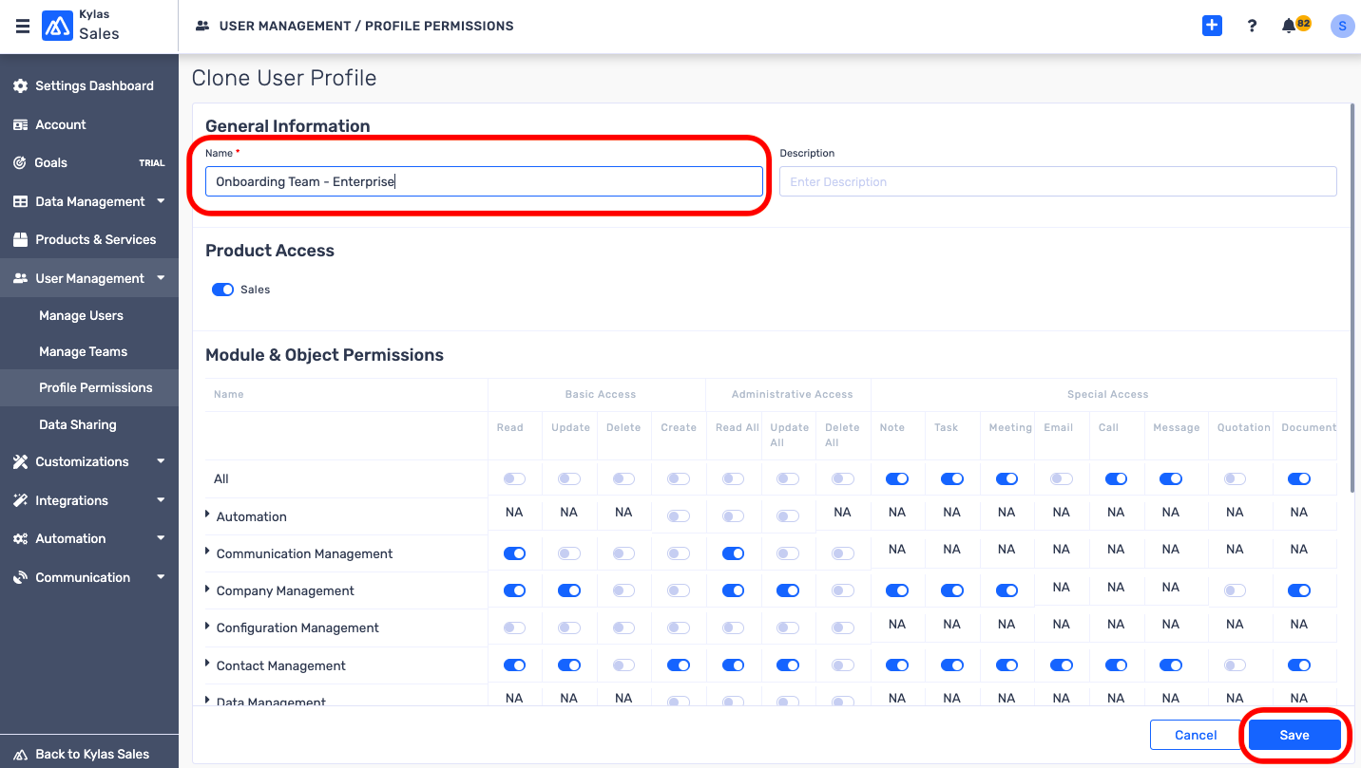The width and height of the screenshot is (1361, 768).
Task: Expand the Company Management row
Action: pos(208,589)
